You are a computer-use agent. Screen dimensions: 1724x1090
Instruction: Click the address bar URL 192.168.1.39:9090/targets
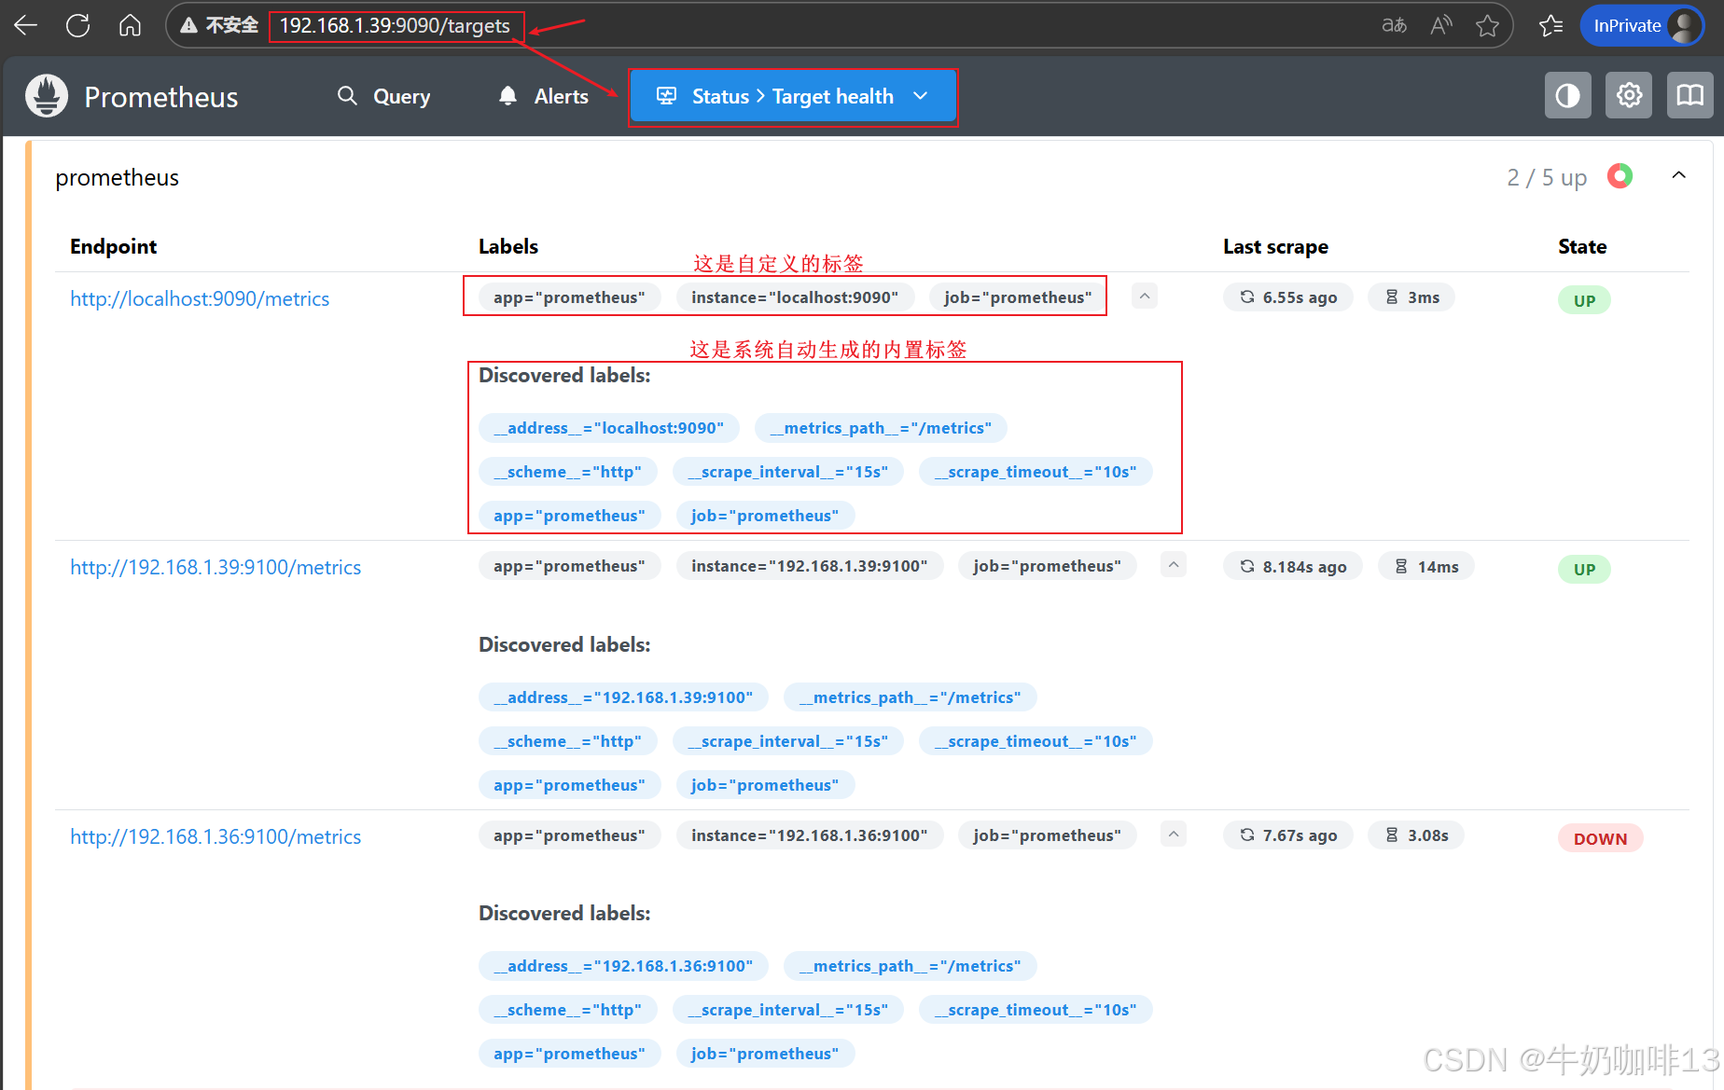click(x=395, y=26)
